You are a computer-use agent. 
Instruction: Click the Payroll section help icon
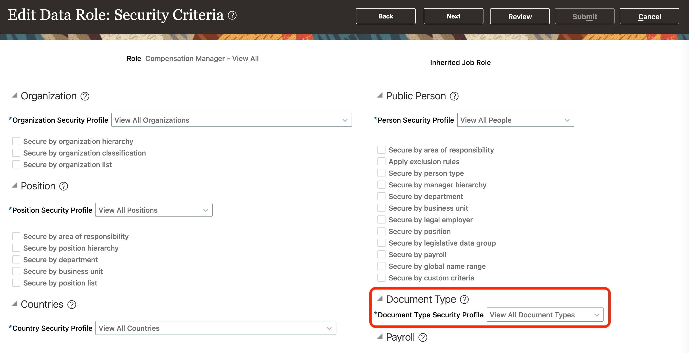(423, 338)
